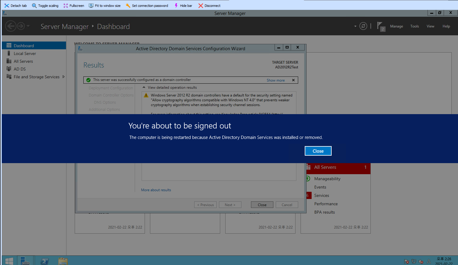The width and height of the screenshot is (458, 265).
Task: Click the green success check icon
Action: pos(88,80)
